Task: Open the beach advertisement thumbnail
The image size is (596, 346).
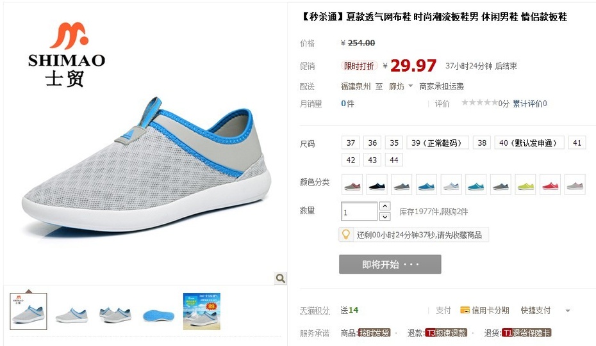Action: coord(201,311)
